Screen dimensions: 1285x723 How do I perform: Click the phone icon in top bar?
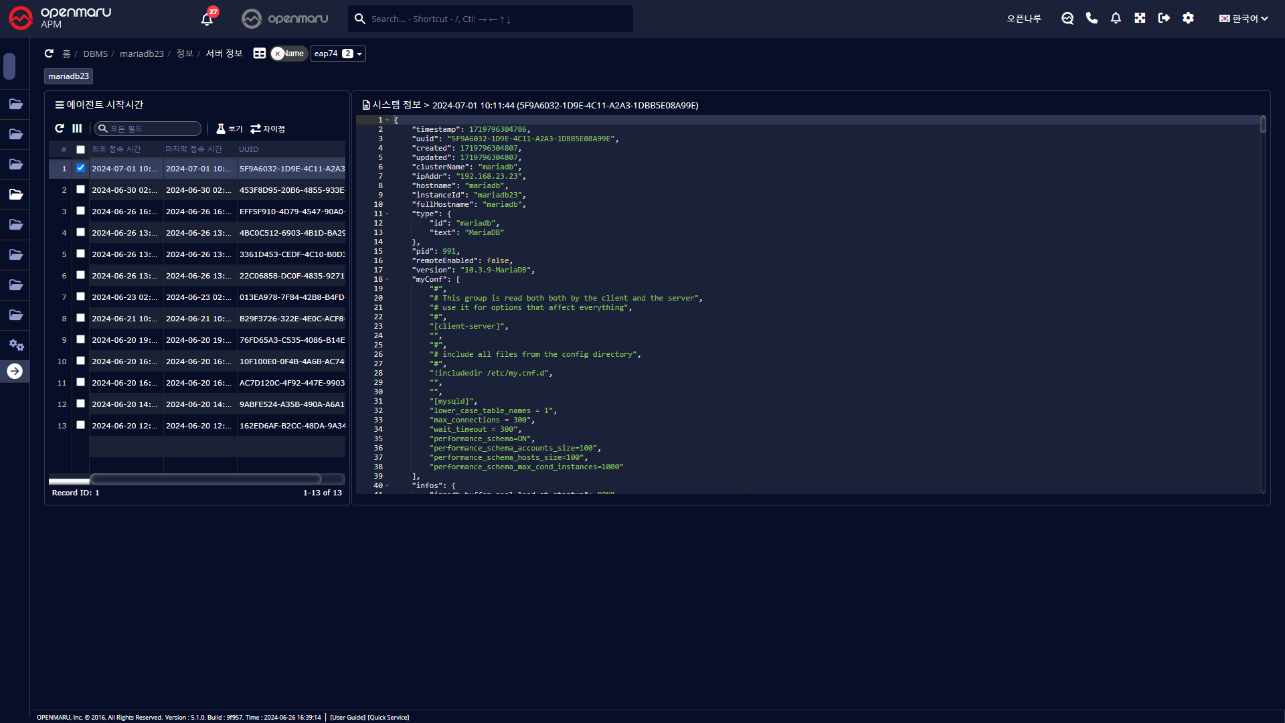[x=1092, y=18]
